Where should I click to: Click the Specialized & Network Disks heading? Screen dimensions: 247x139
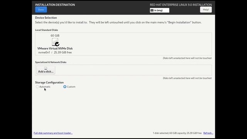[51, 62]
